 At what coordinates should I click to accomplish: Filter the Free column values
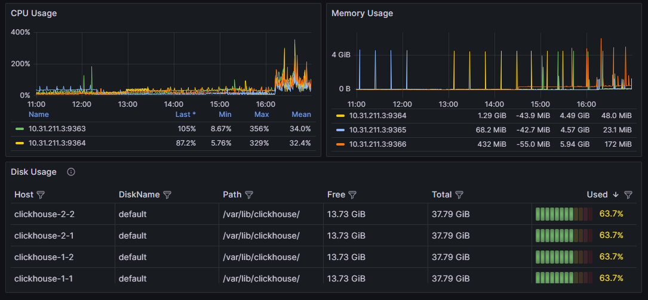coord(352,195)
